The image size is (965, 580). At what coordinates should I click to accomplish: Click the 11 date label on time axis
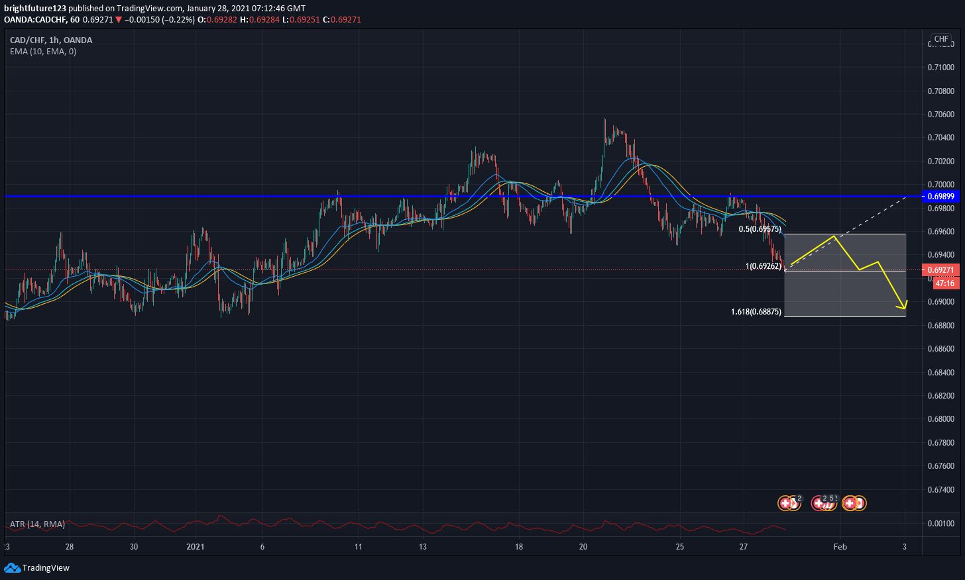coord(359,547)
